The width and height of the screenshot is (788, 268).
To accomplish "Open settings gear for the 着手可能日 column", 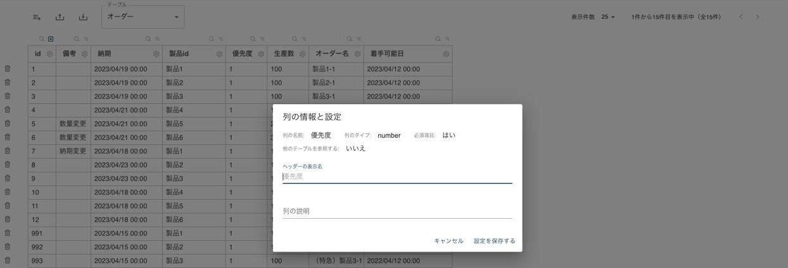I will click(x=447, y=54).
